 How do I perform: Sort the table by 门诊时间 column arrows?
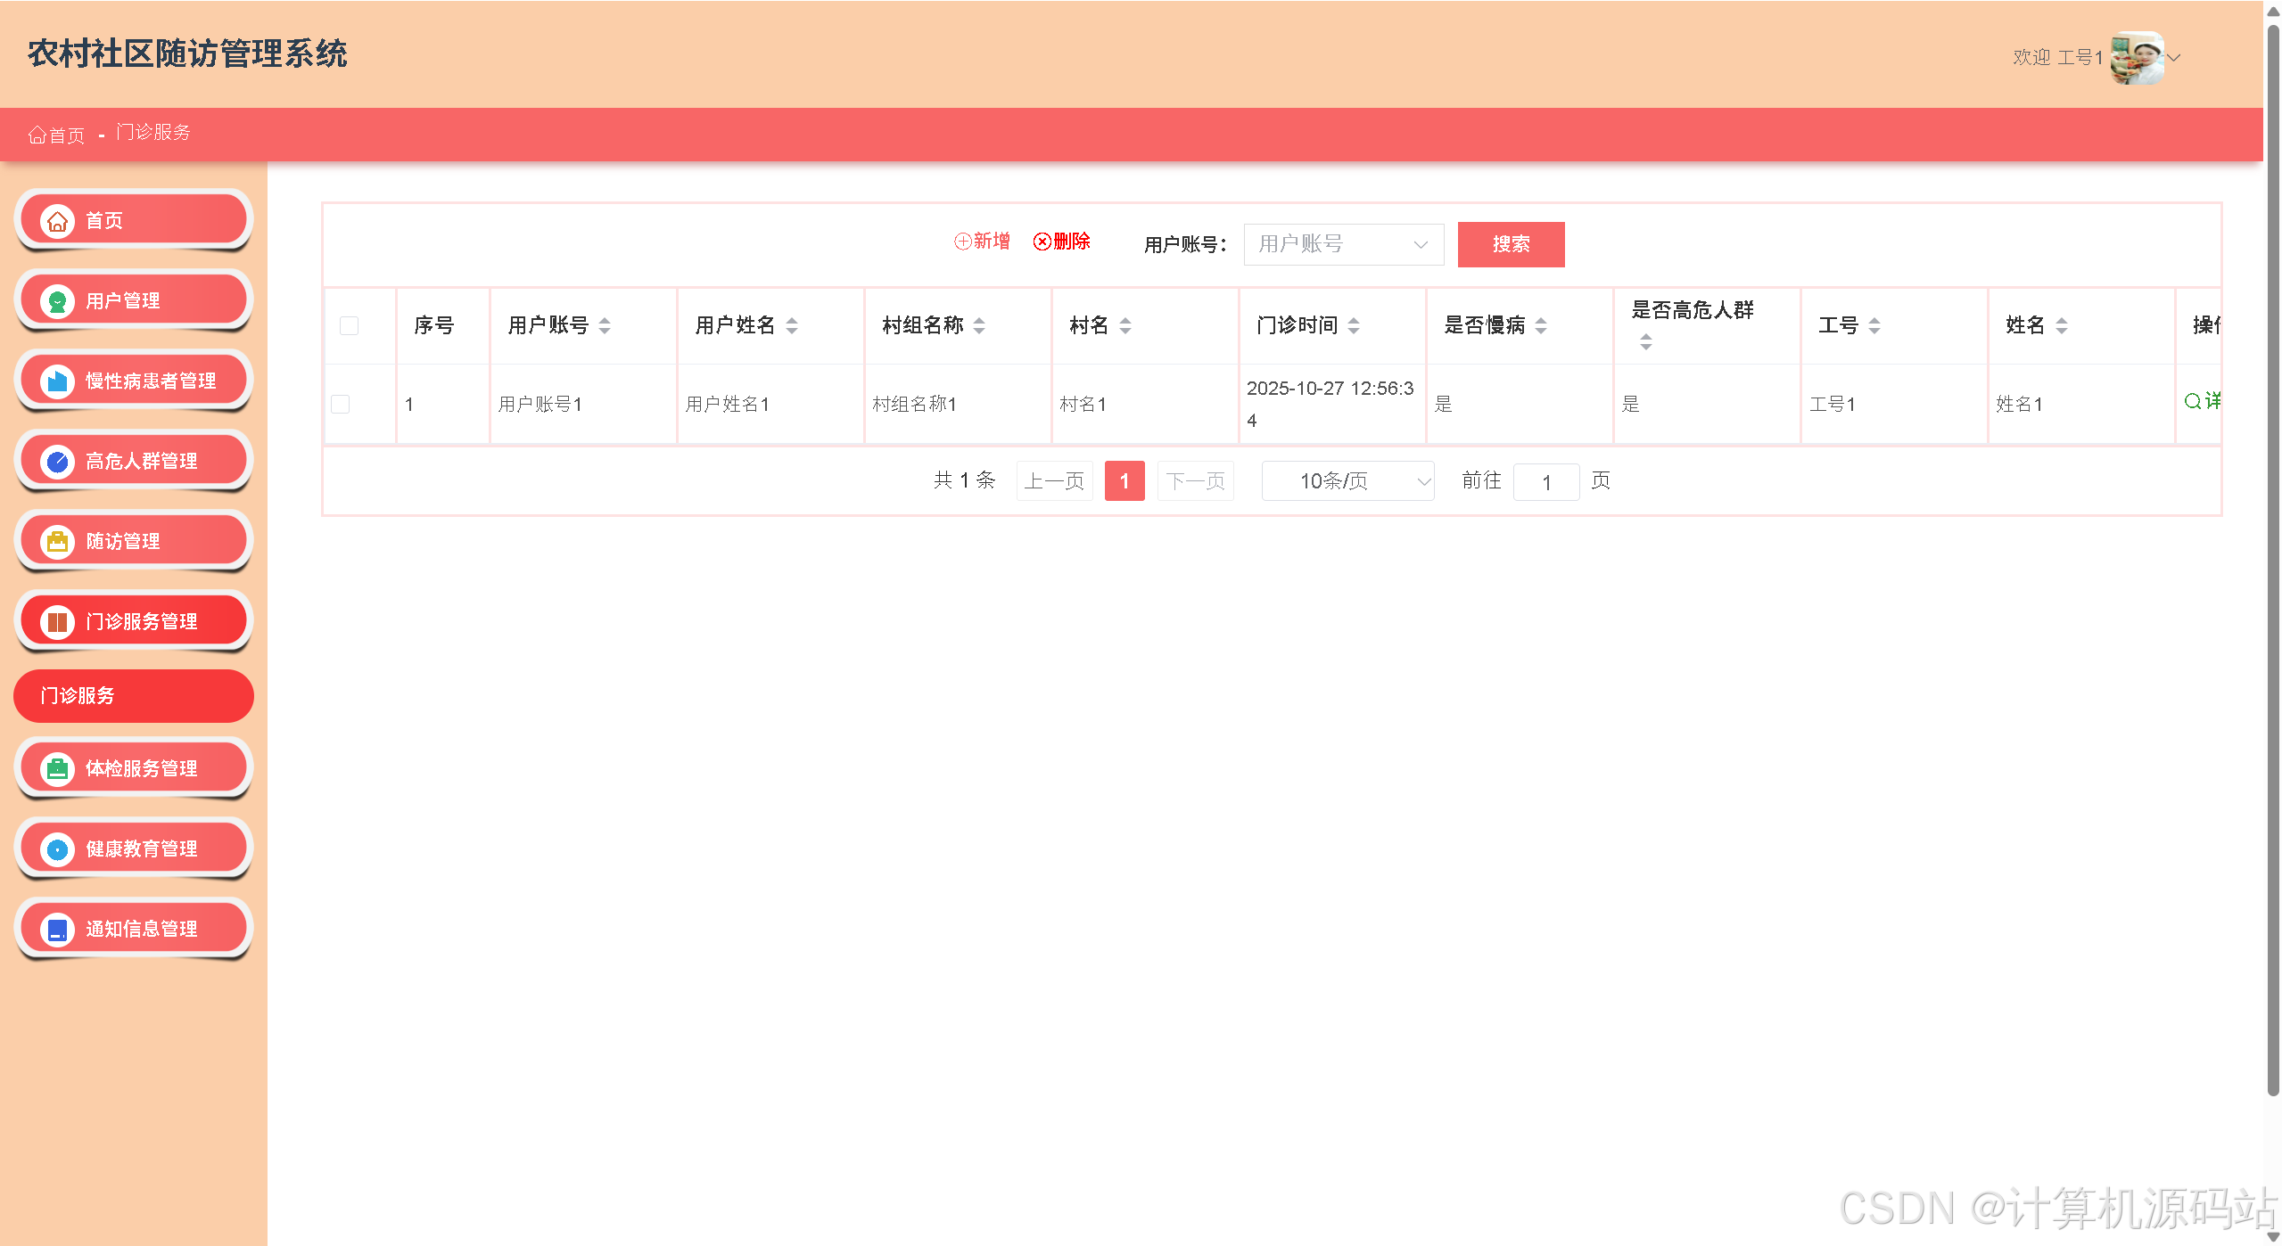(x=1354, y=325)
